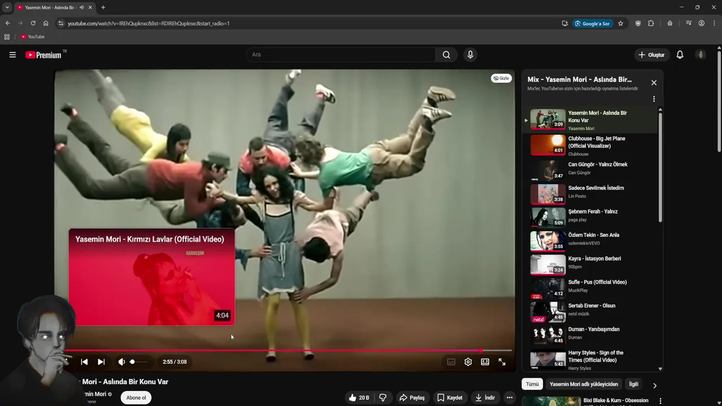Like the video with thumbs up

pos(359,398)
